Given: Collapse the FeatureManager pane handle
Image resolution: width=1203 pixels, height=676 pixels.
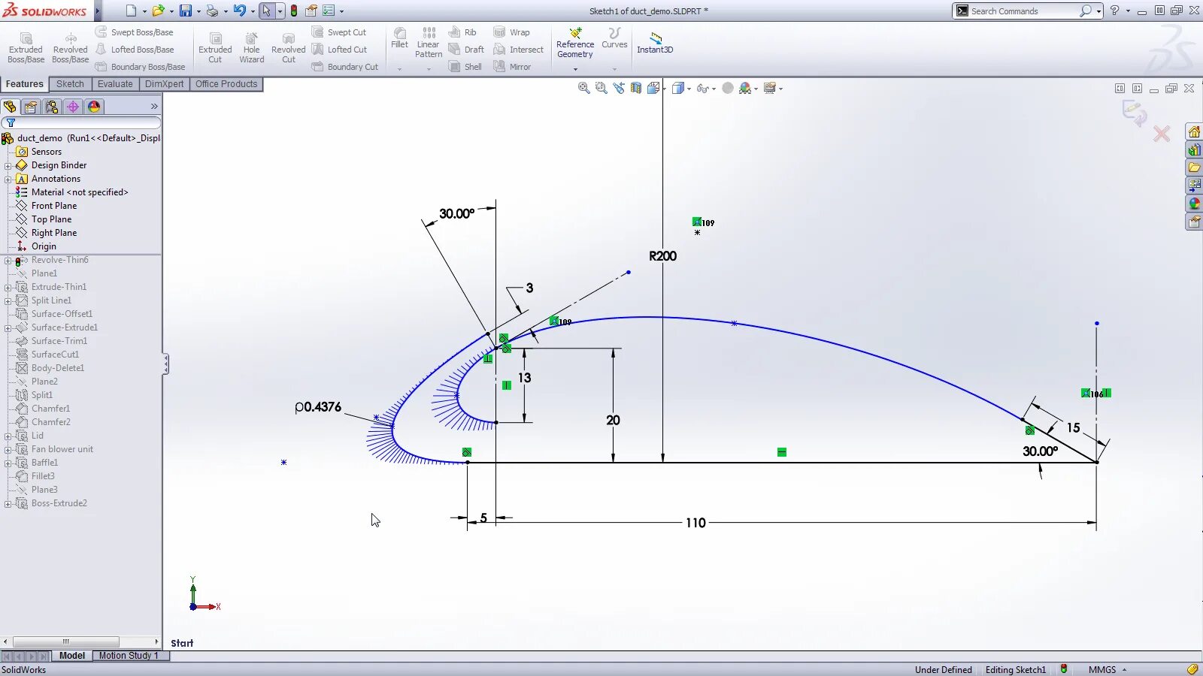Looking at the screenshot, I should click(165, 364).
